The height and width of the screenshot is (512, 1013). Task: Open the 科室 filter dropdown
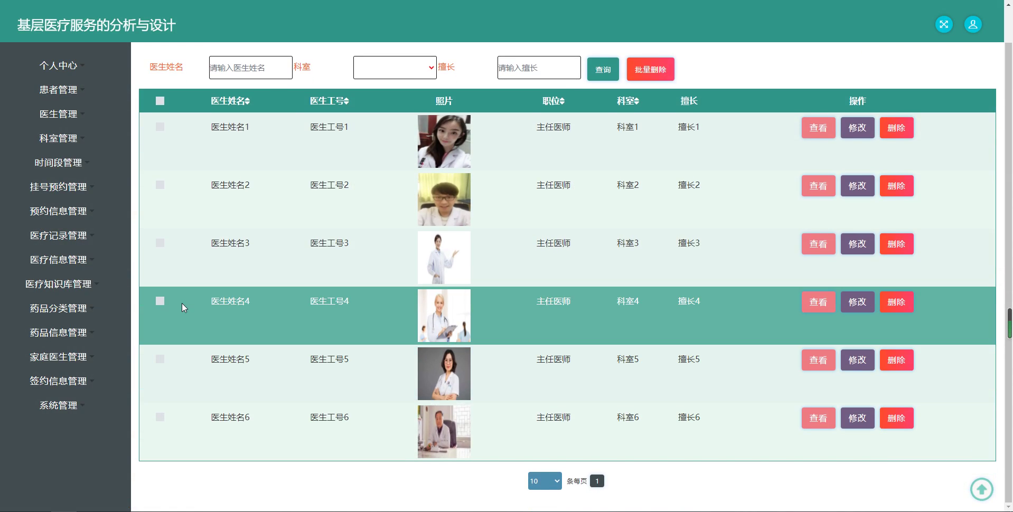(x=395, y=68)
